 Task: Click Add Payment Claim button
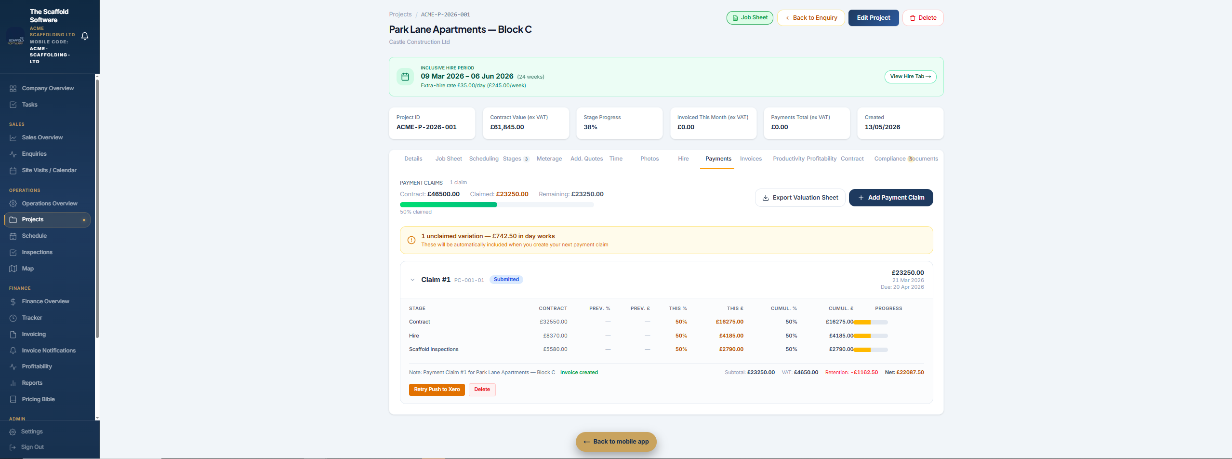pyautogui.click(x=890, y=198)
